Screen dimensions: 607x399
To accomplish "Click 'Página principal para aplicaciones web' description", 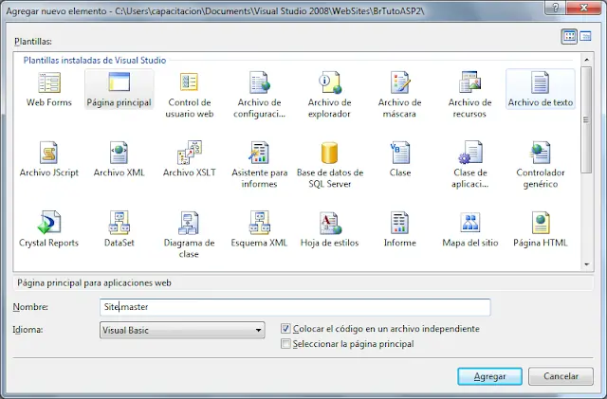I will [x=94, y=282].
